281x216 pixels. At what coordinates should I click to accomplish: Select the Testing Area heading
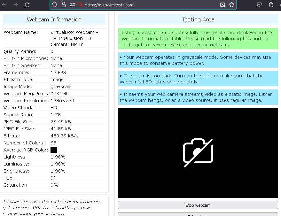[x=198, y=19]
